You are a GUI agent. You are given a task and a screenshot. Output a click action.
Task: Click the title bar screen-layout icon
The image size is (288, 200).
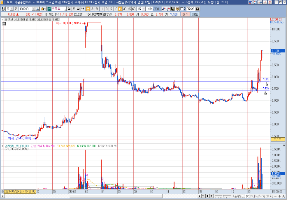pyautogui.click(x=251, y=2)
